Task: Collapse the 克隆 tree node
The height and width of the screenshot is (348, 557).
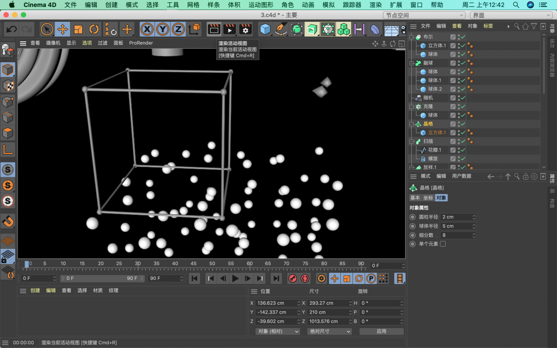Action: tap(412, 106)
